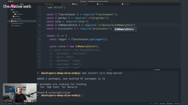This screenshot has width=188, height=105.
Task: Click the getTodos.js file icon in tree
Action: coord(15,14)
